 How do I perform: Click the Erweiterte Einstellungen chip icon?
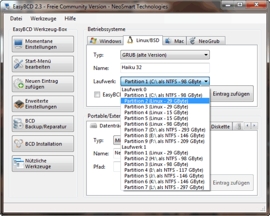18,103
